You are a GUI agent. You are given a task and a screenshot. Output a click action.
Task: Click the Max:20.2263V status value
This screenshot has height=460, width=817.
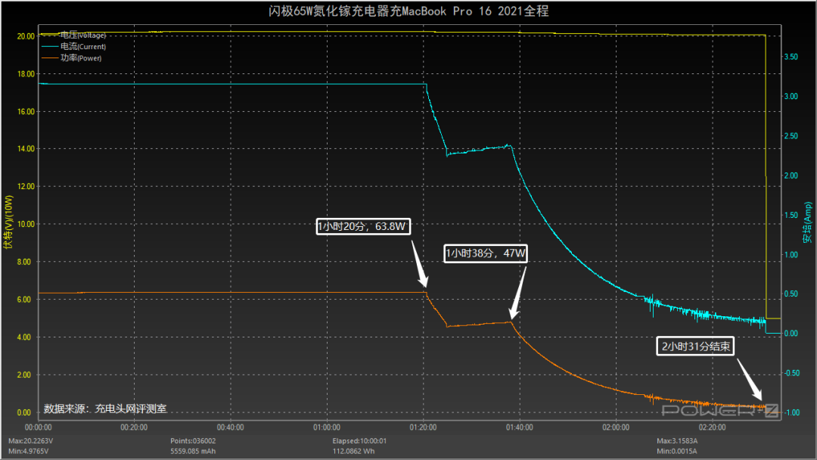point(31,441)
